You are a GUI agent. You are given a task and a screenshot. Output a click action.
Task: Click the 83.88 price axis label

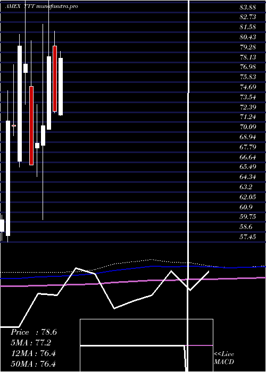248,7
